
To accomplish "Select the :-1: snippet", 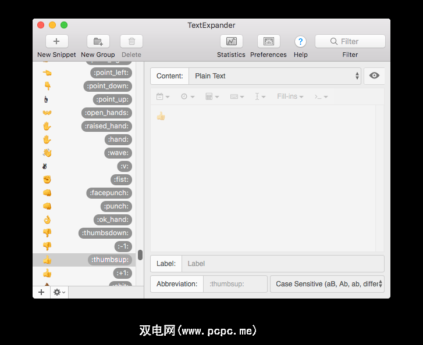I will [x=84, y=246].
